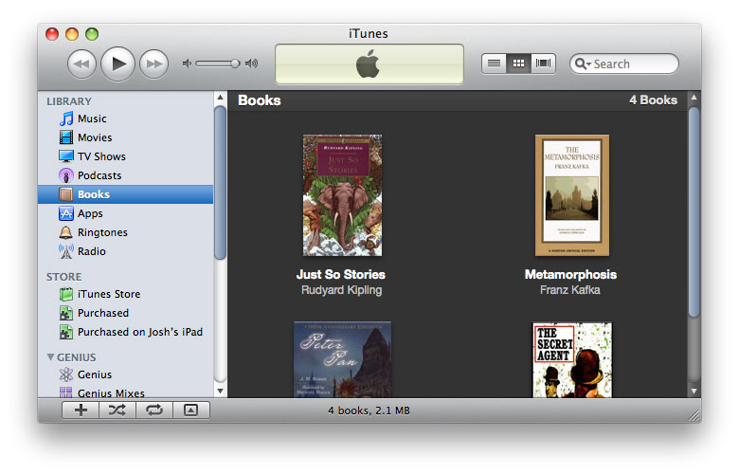Play the current selection
739x475 pixels.
[x=117, y=64]
